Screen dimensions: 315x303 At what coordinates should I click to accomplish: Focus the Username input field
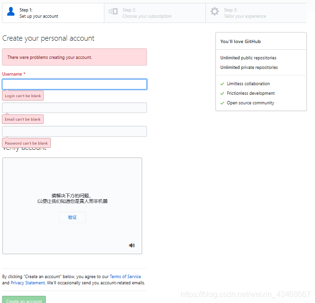point(75,84)
